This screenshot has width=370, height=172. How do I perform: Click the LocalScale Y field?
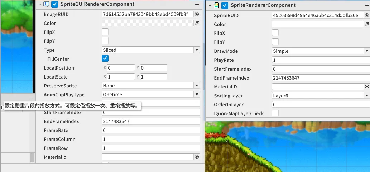pyautogui.click(x=154, y=77)
